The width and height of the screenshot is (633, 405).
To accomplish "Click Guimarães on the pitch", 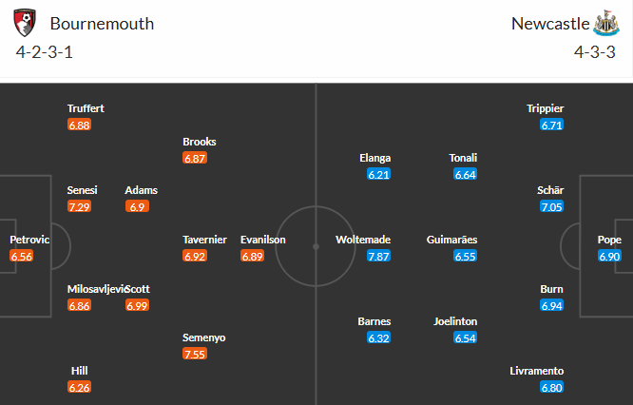I will [452, 240].
